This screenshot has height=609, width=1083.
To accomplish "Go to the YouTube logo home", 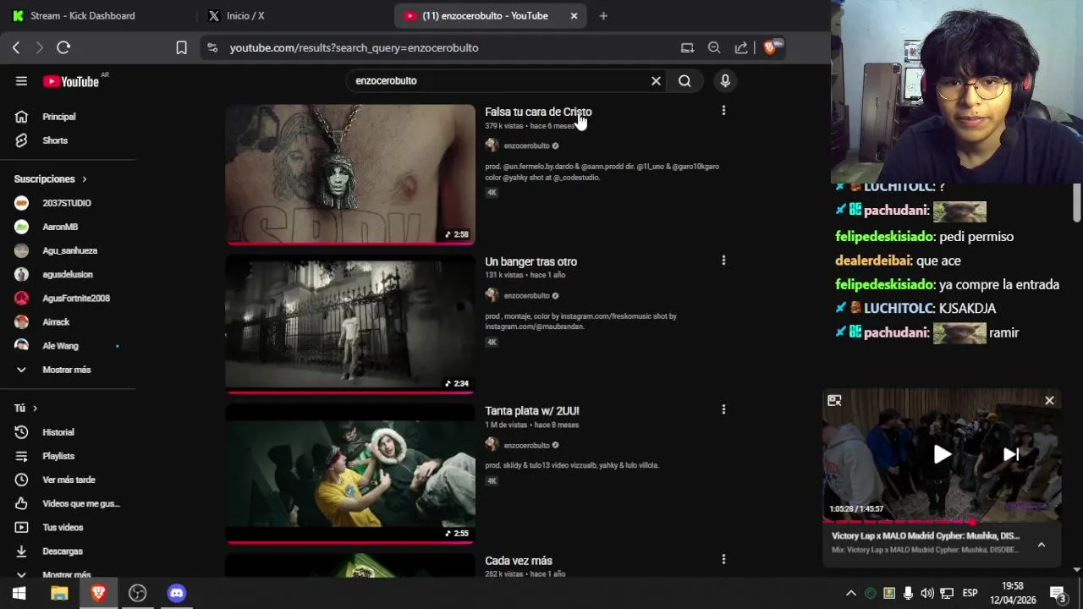I will tap(71, 81).
